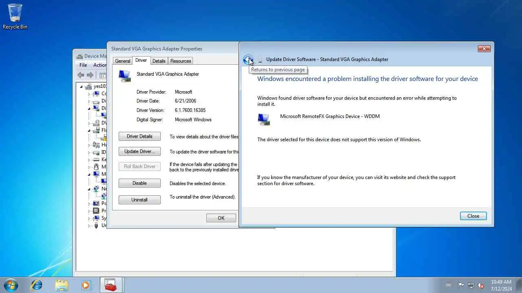This screenshot has height=293, width=522.
Task: Launch Internet Explorer from the taskbar
Action: 37,285
